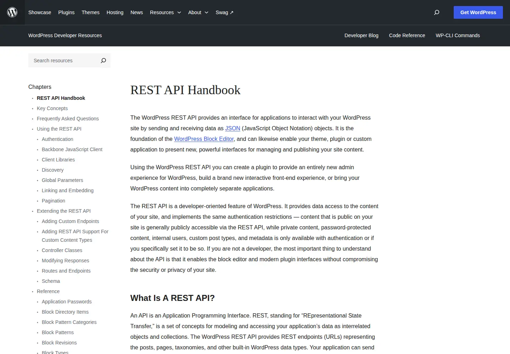510x354 pixels.
Task: Expand the About dropdown menu
Action: (x=198, y=12)
